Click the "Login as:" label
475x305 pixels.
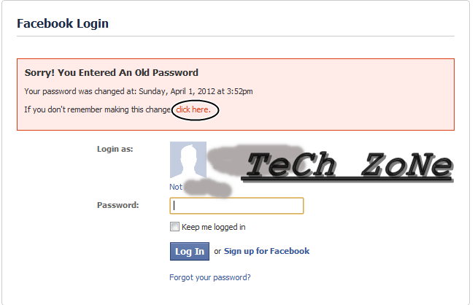[115, 149]
